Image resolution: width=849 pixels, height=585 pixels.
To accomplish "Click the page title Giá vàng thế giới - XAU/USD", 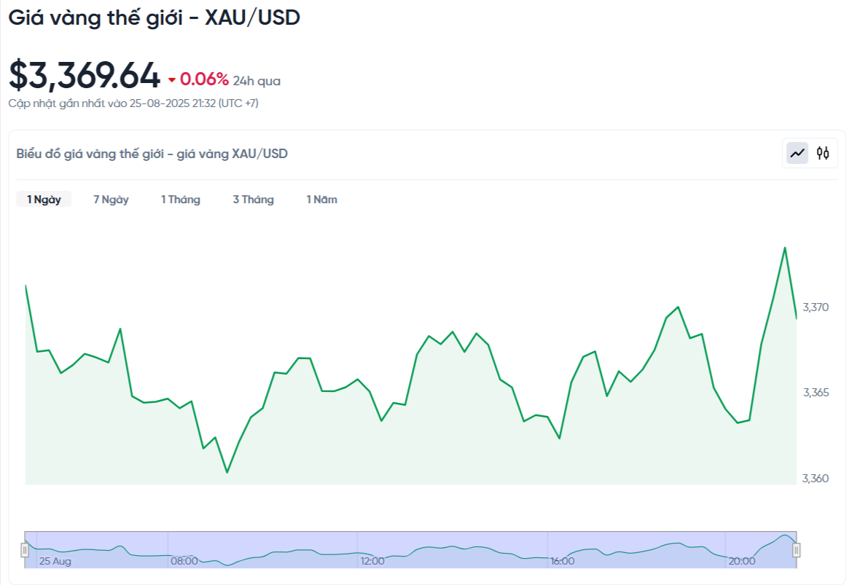I will [x=154, y=18].
